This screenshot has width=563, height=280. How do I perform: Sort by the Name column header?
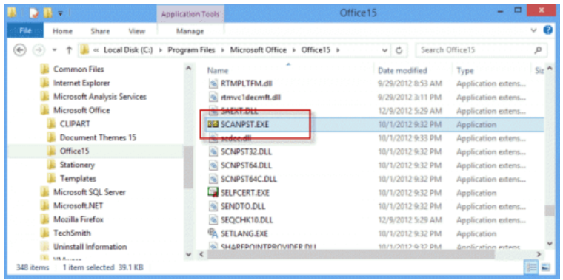point(218,71)
